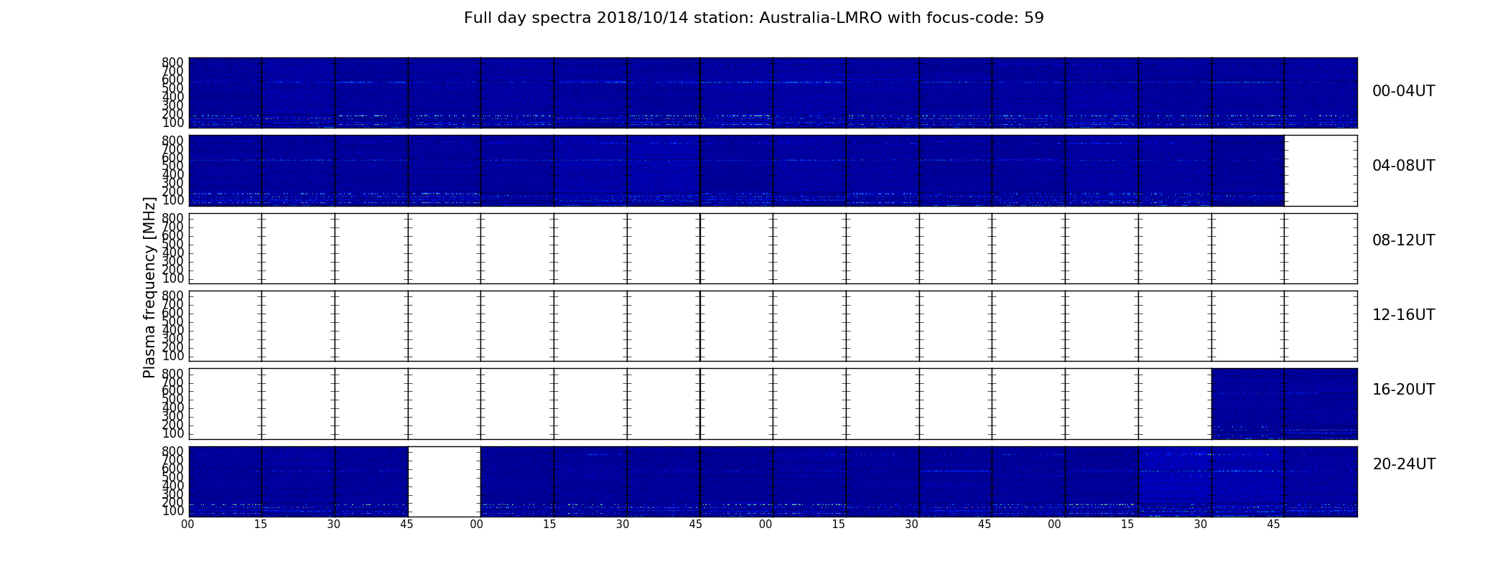Click the "800" tick label of the 00-04UT panel
1508x574 pixels.
173,62
